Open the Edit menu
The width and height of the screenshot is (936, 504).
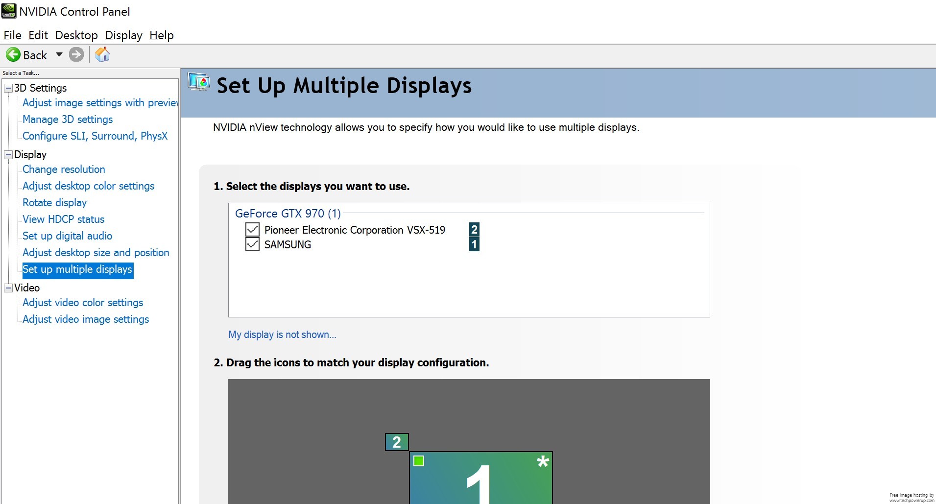coord(38,35)
